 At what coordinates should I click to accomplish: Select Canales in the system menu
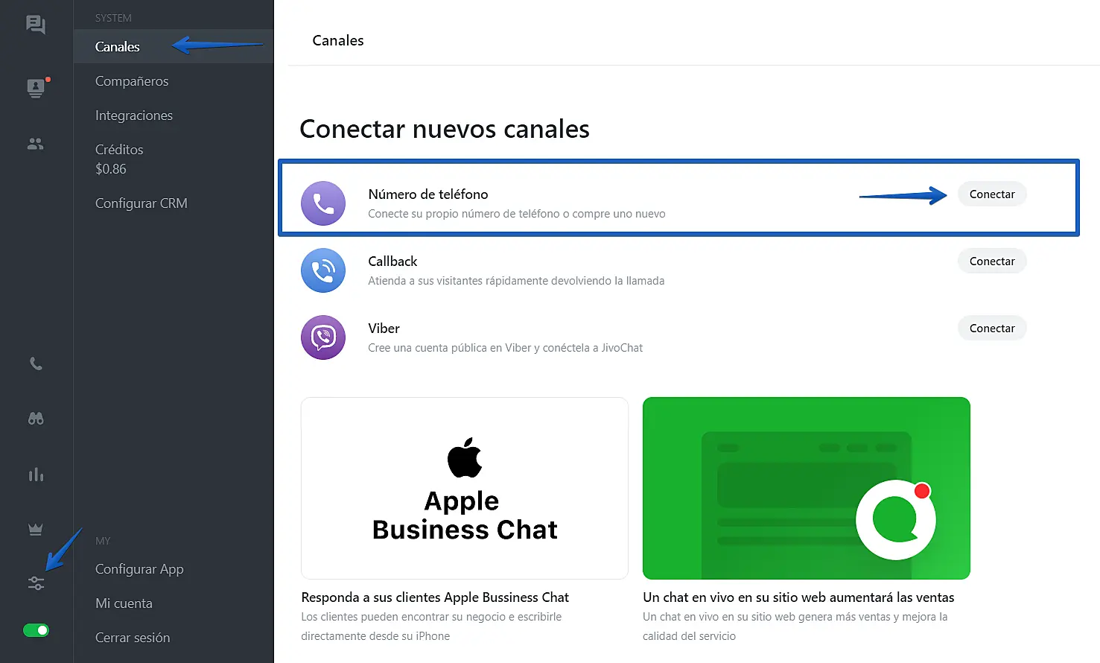118,47
